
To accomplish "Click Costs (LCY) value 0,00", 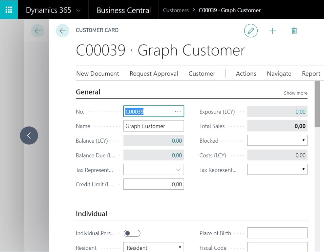I will click(x=300, y=155).
